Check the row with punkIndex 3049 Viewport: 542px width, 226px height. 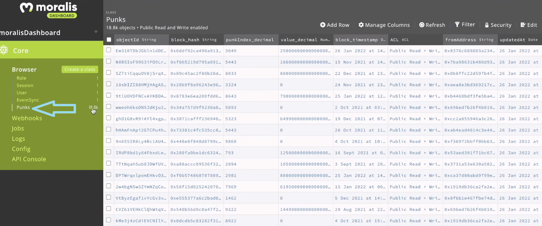pyautogui.click(x=108, y=50)
